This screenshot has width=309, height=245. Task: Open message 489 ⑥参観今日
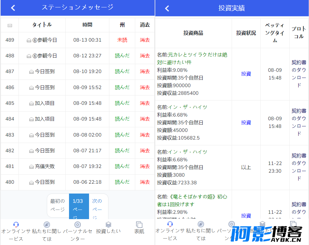point(42,40)
